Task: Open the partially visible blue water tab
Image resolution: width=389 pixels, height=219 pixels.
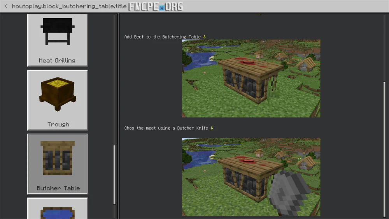Action: coord(57,208)
